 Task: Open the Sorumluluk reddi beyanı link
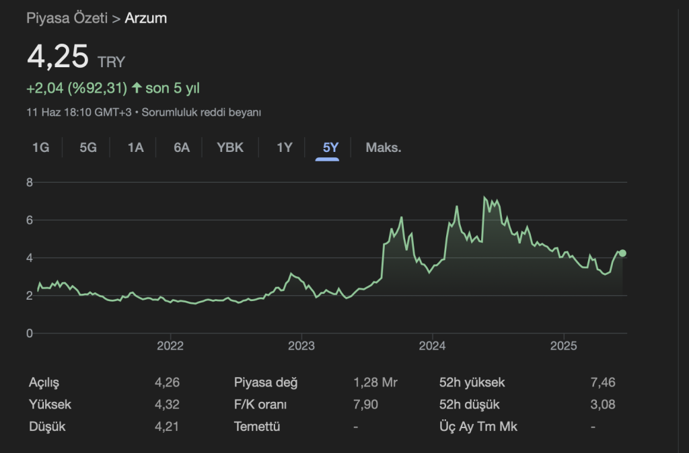(201, 112)
